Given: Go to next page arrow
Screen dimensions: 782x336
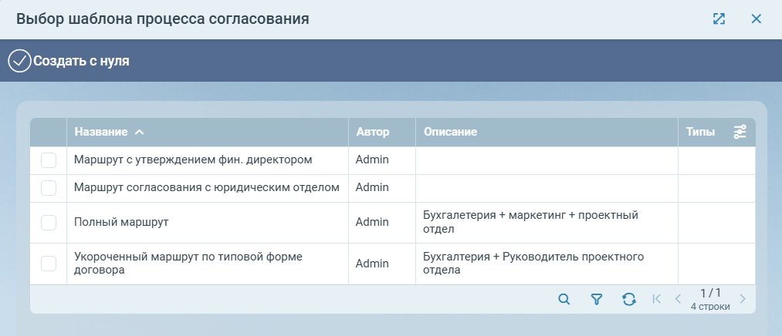Looking at the screenshot, I should coord(742,299).
